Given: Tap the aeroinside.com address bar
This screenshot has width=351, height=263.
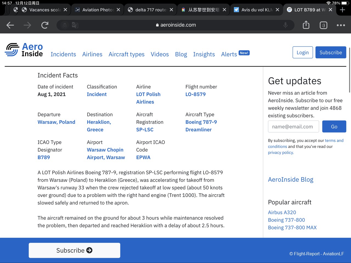Looking at the screenshot, I should [x=175, y=25].
